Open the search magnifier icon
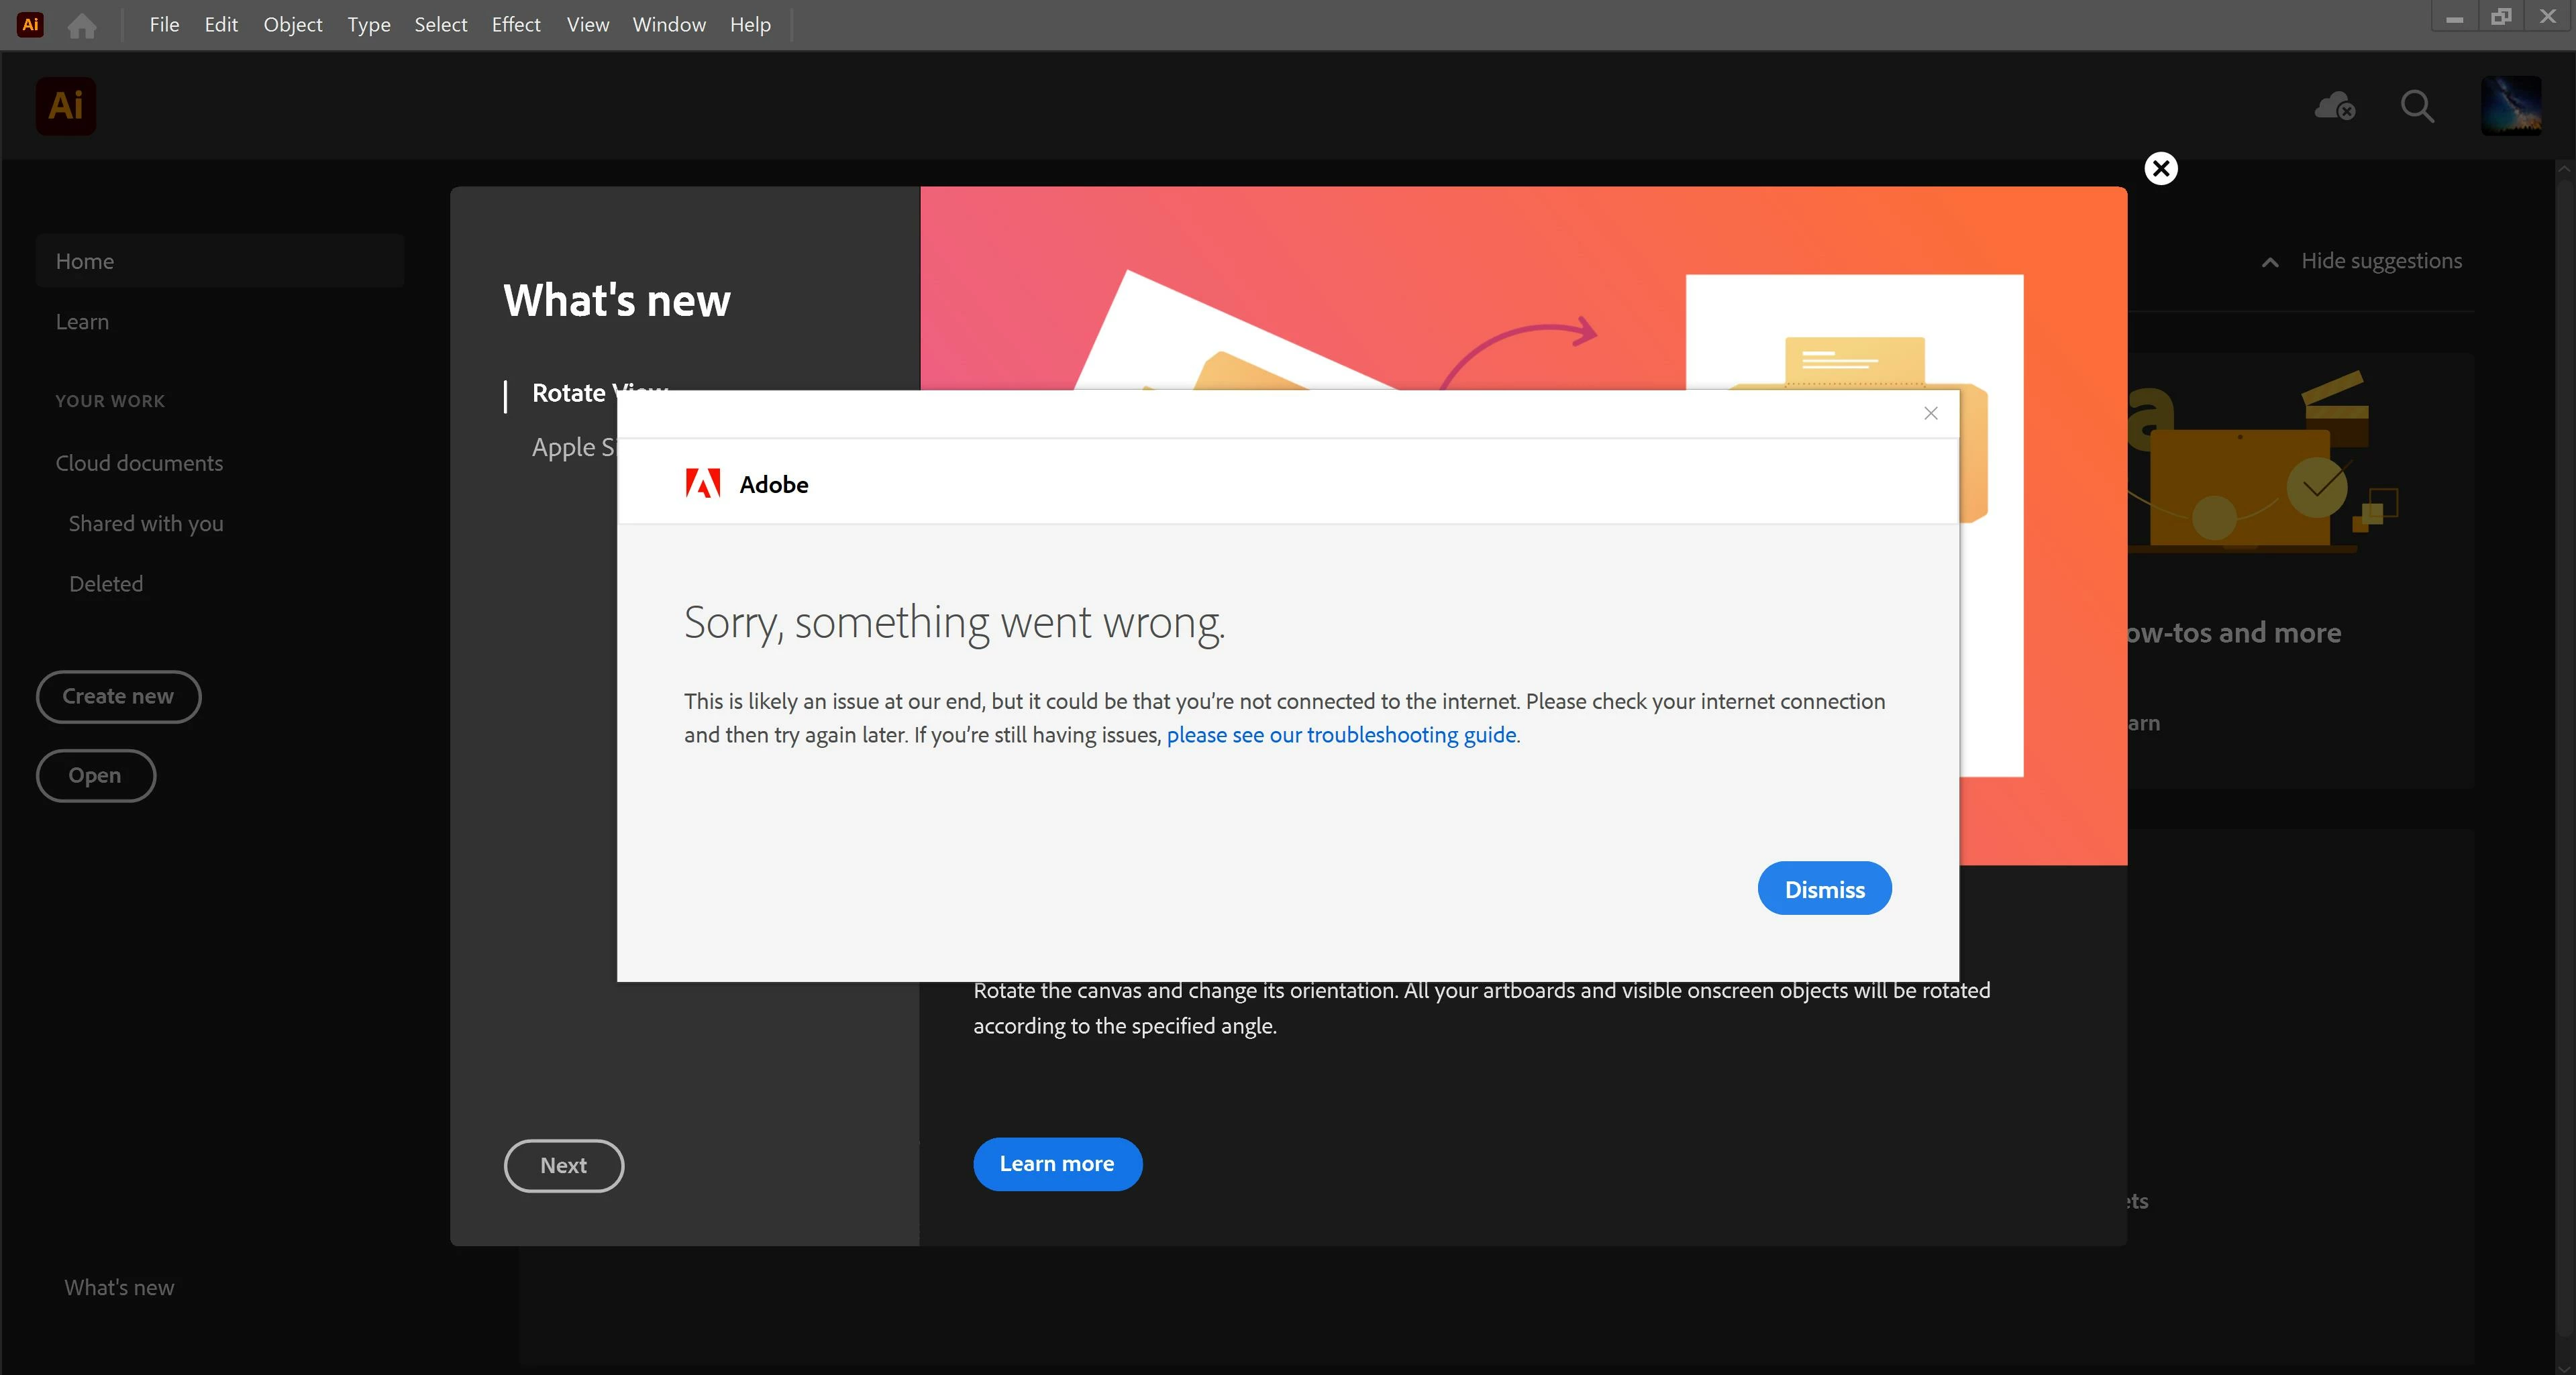 (x=2416, y=106)
